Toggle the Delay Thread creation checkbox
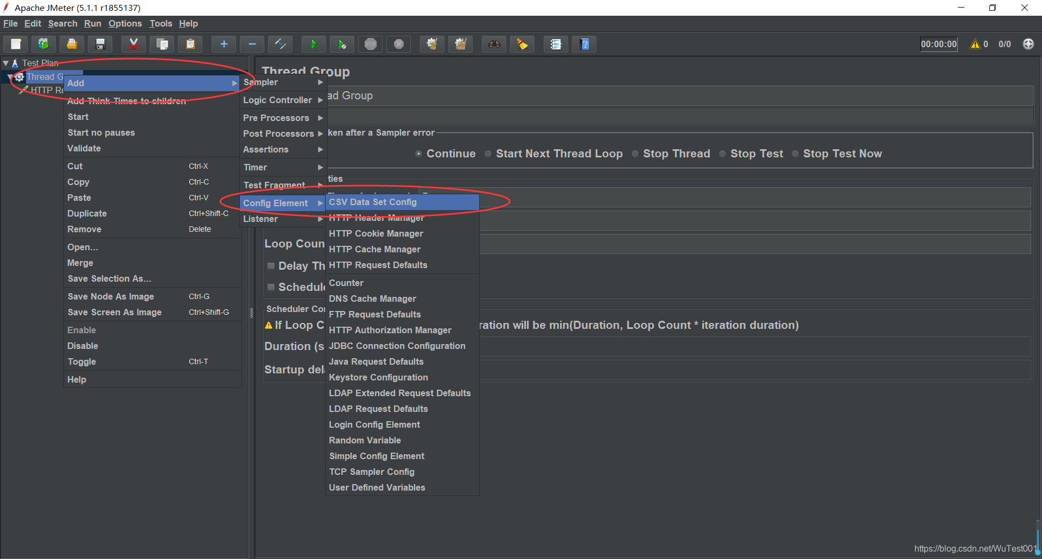 pos(271,266)
